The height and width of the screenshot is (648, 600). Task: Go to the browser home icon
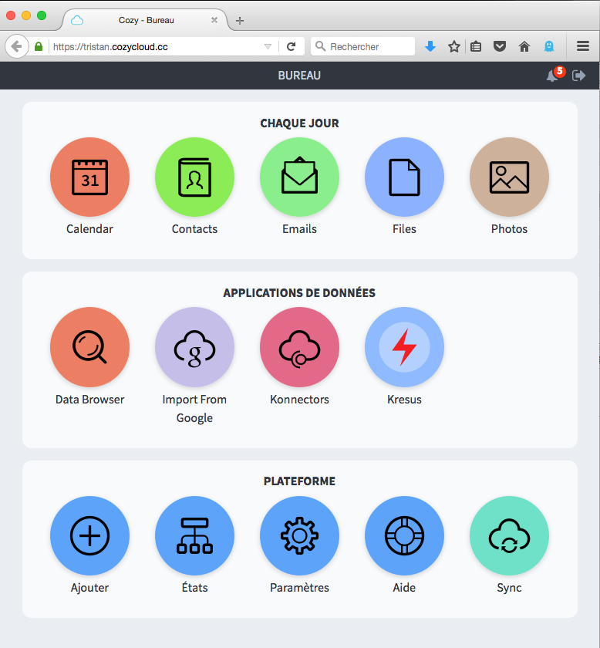tap(524, 46)
